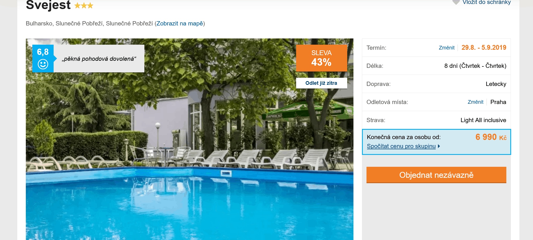
Task: Click the three-star hotel rating
Action: [x=84, y=5]
